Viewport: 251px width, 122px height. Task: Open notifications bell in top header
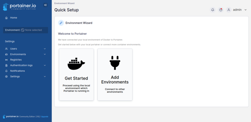213,10
